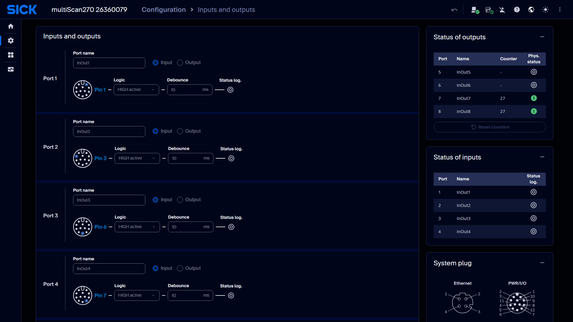
Task: Click the Port 1 connector pin diagram
Action: tap(83, 90)
